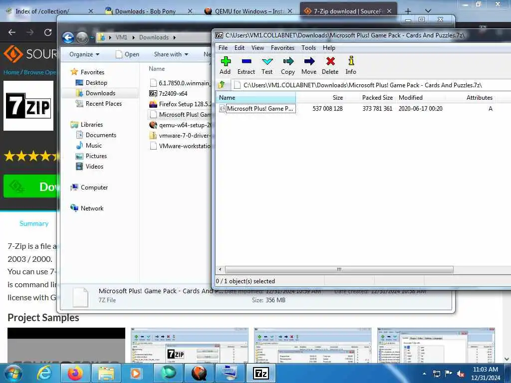Viewport: 511px width, 383px height.
Task: Click the browser reload button
Action: [48, 32]
